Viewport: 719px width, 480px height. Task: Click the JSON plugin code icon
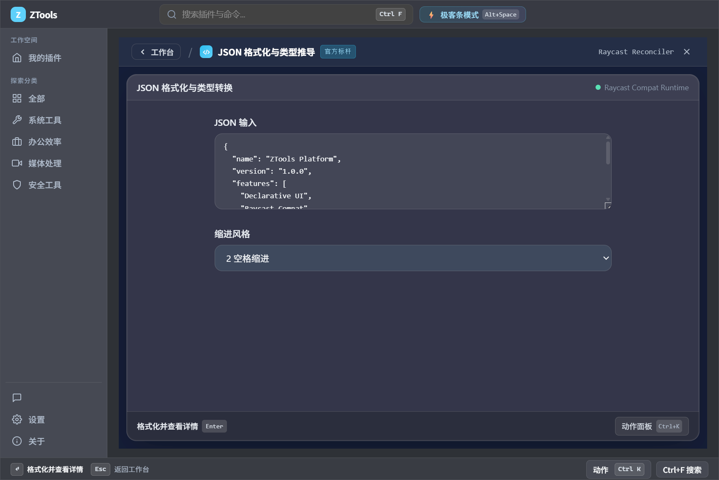pos(206,52)
